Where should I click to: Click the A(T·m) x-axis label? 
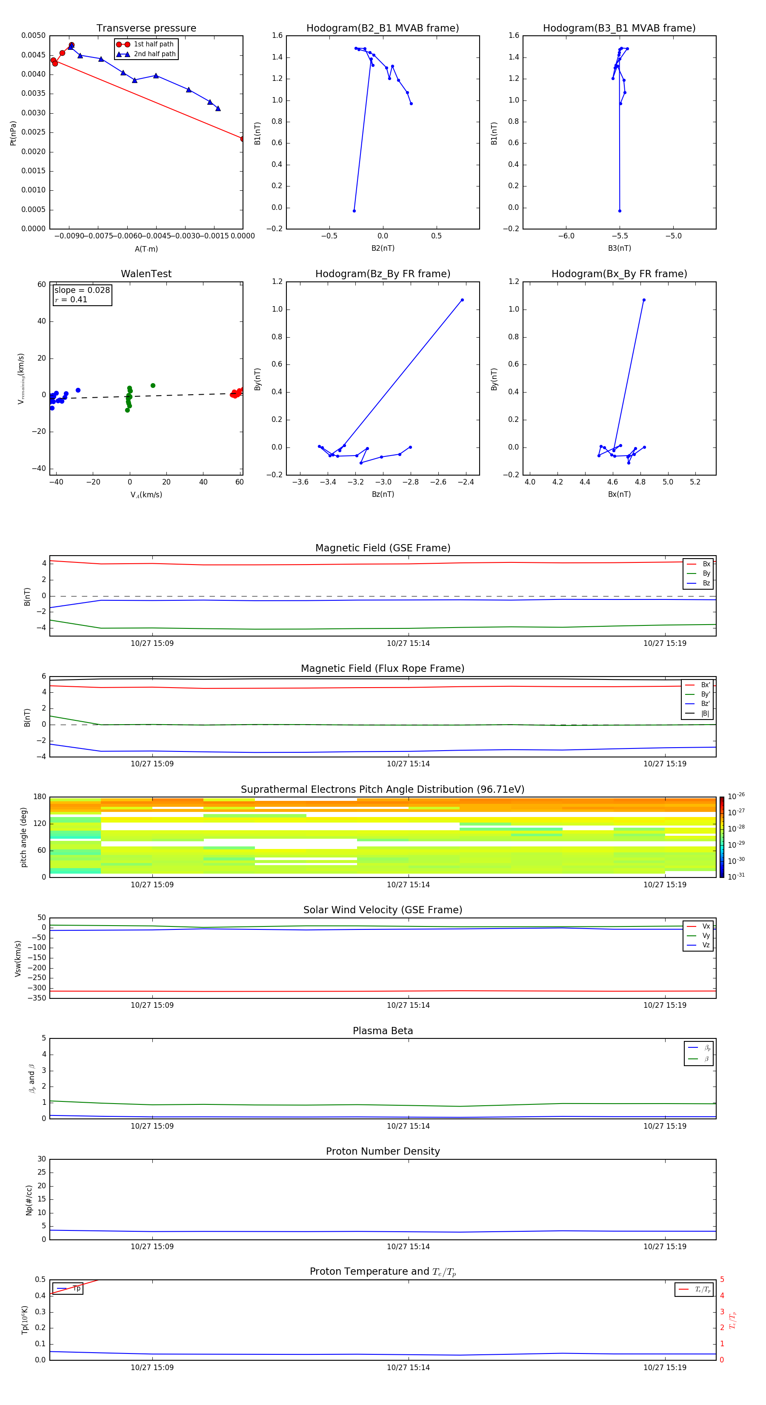[x=146, y=249]
